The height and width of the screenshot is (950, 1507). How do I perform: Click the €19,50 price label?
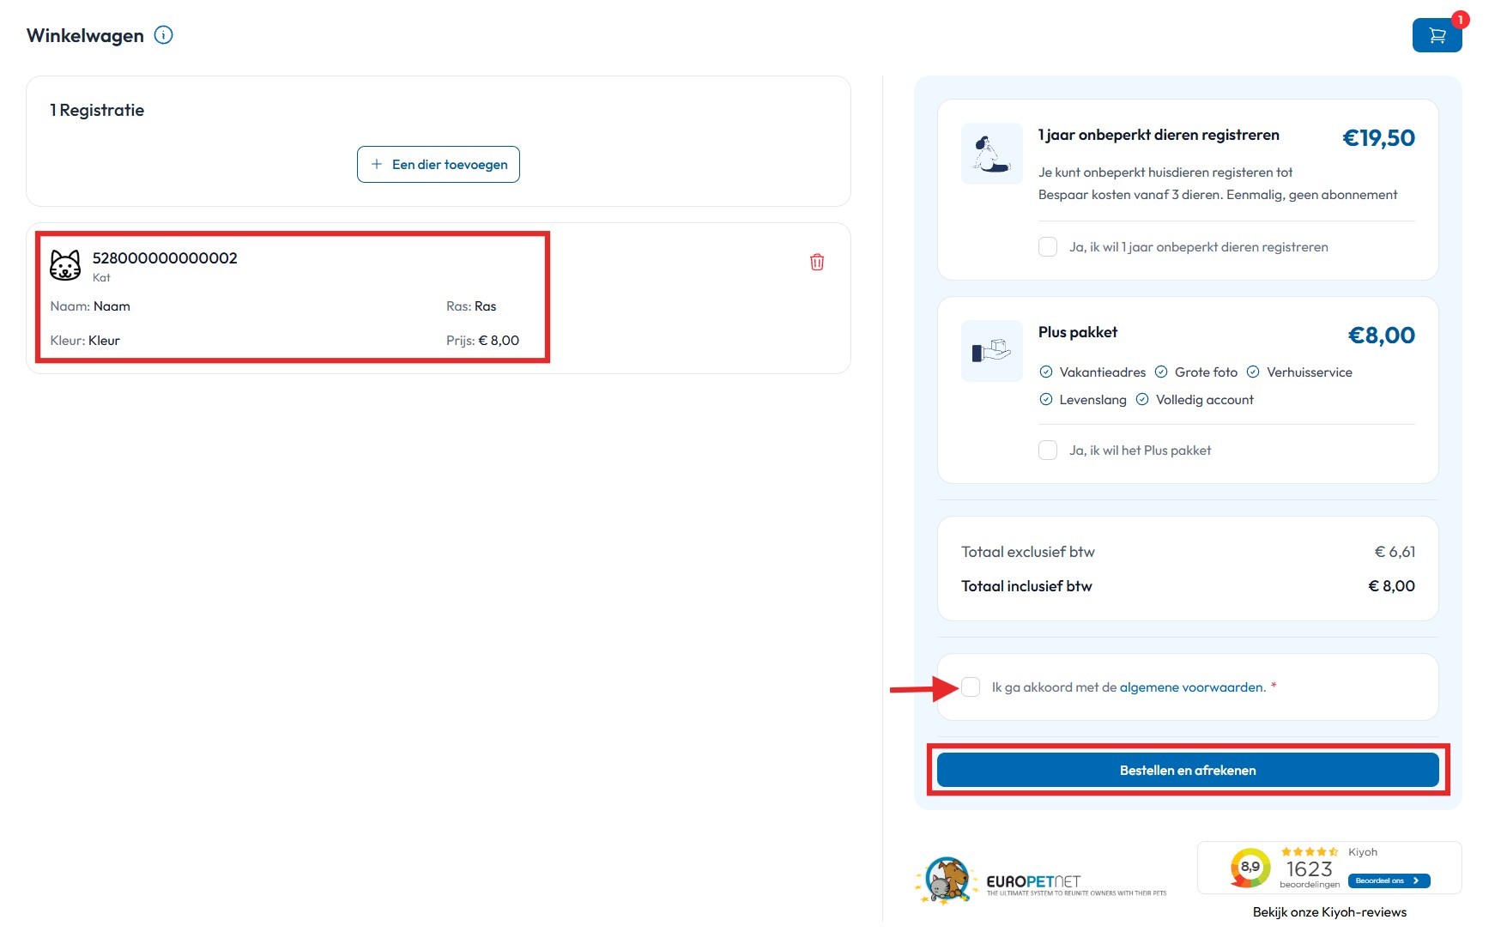coord(1377,138)
